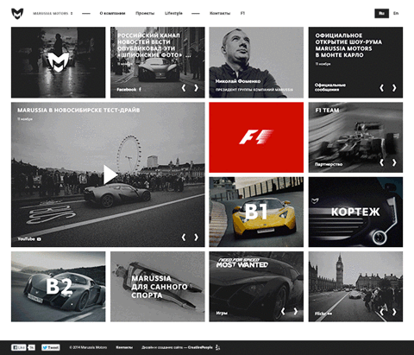Open the CreativePeople link in the footer

(200, 347)
